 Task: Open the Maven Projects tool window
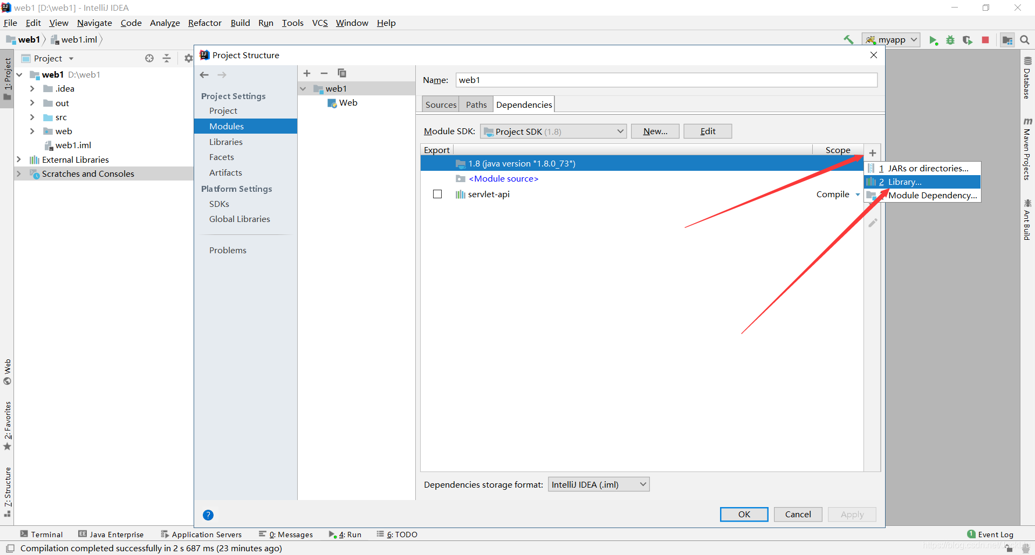(x=1027, y=149)
